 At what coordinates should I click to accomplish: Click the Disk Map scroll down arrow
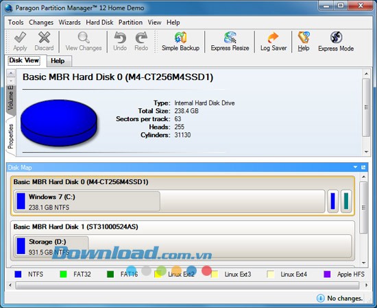(363, 263)
